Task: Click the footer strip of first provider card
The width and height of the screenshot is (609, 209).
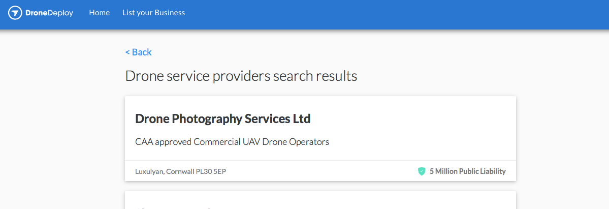Action: (320, 171)
